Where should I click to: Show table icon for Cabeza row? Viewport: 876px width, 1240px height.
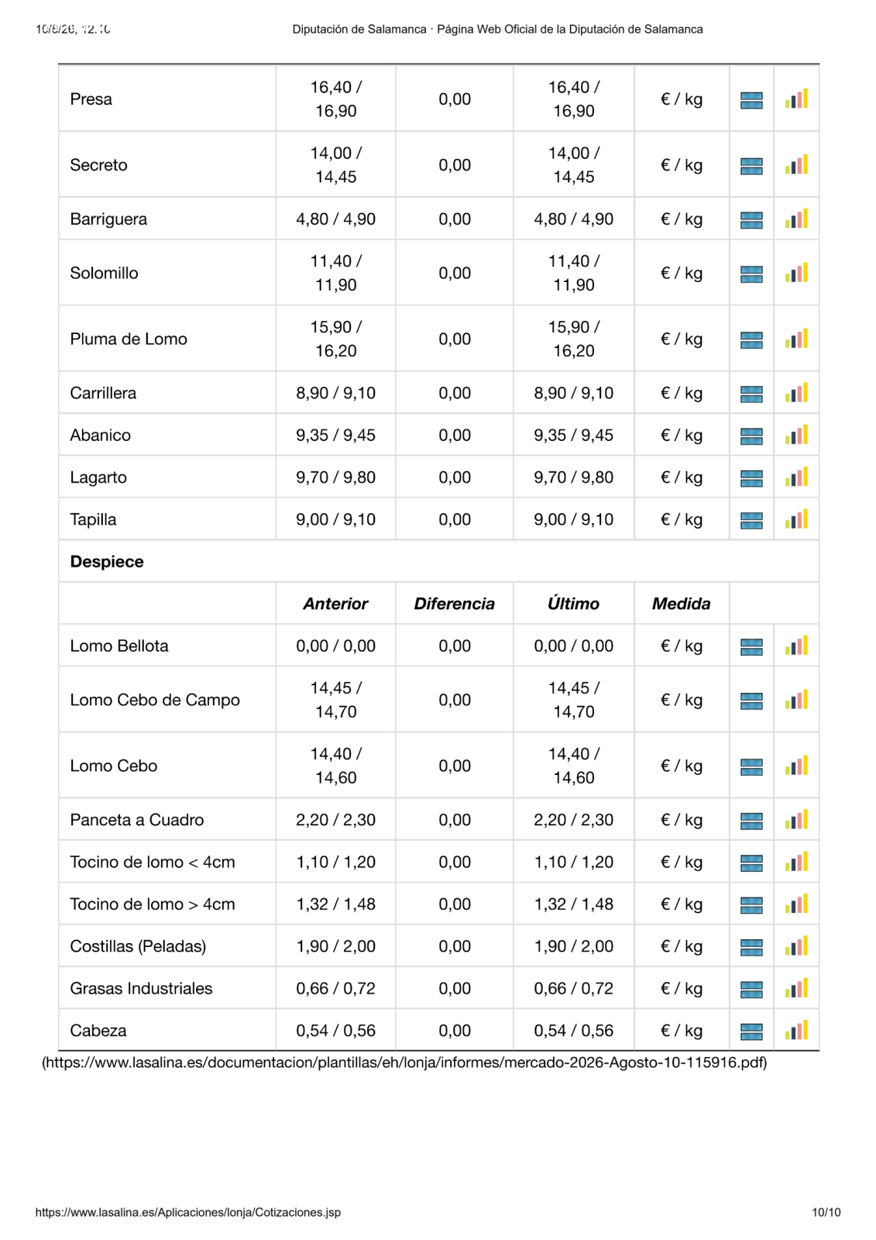(751, 1032)
